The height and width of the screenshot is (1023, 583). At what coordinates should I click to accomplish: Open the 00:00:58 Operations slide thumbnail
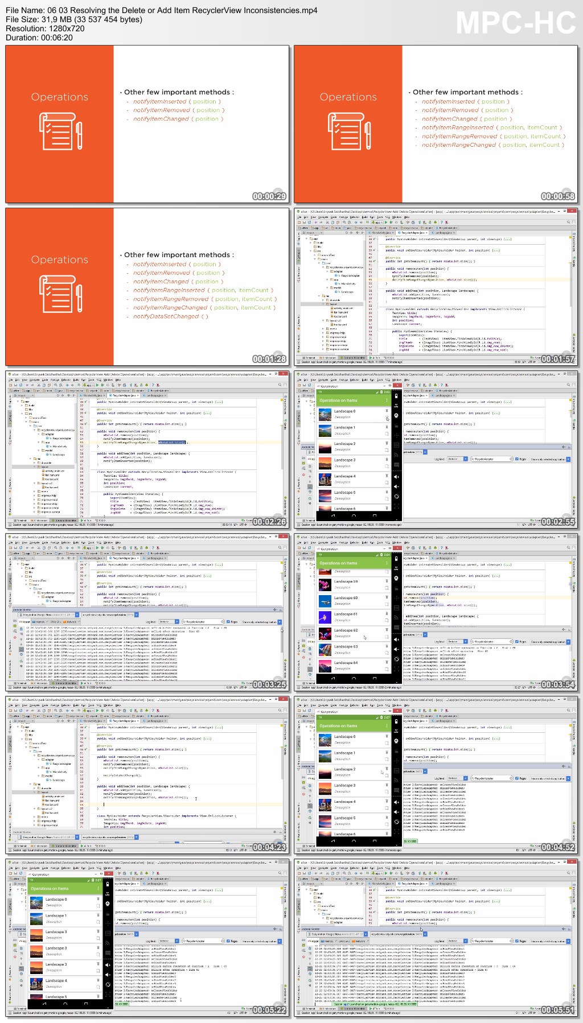click(436, 124)
